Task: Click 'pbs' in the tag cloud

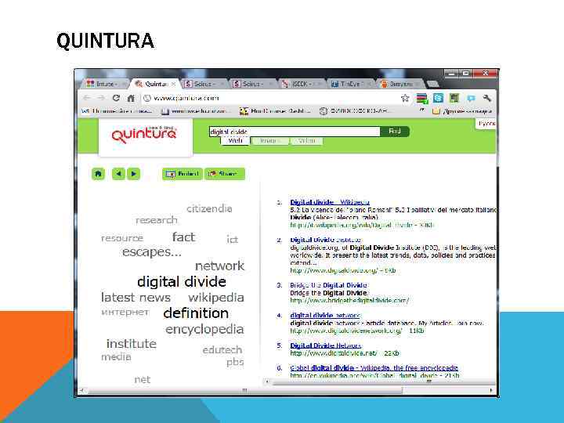Action: [x=235, y=362]
